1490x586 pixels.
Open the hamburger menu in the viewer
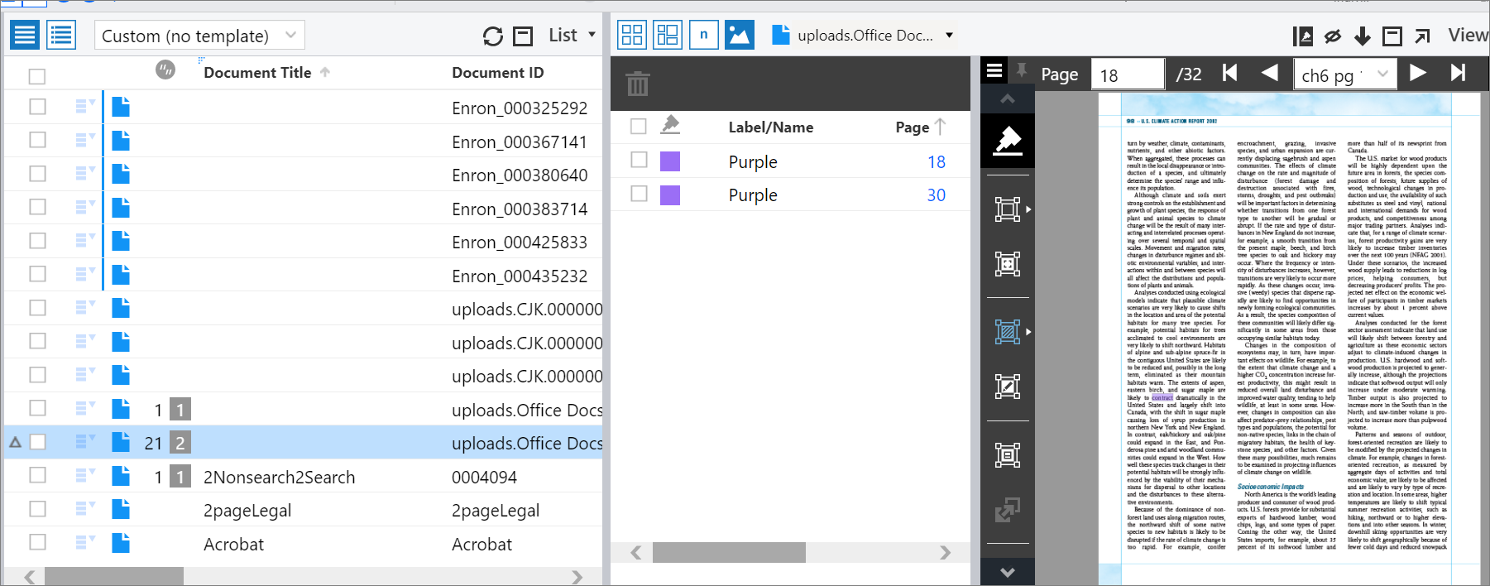[x=994, y=72]
